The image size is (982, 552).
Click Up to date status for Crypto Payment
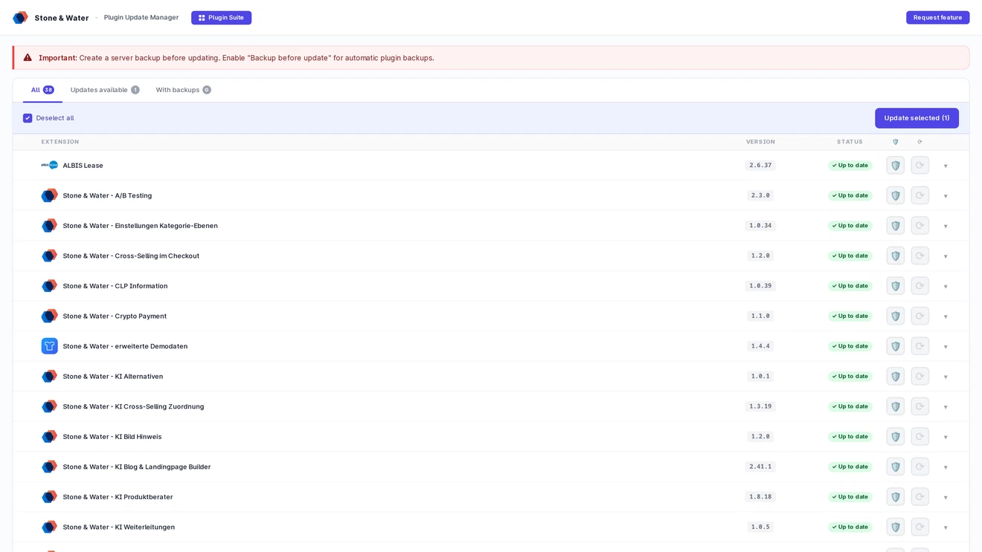pos(850,316)
